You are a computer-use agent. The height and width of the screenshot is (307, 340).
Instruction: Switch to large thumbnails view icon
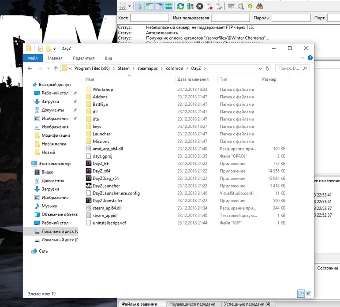(x=309, y=294)
